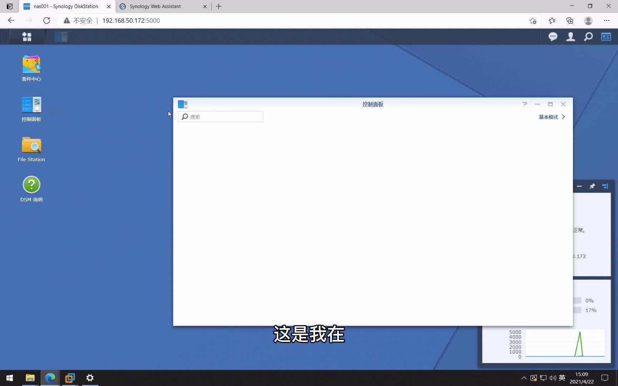This screenshot has height=386, width=618.
Task: Collapse the widget panel with minimize arrow
Action: point(579,186)
